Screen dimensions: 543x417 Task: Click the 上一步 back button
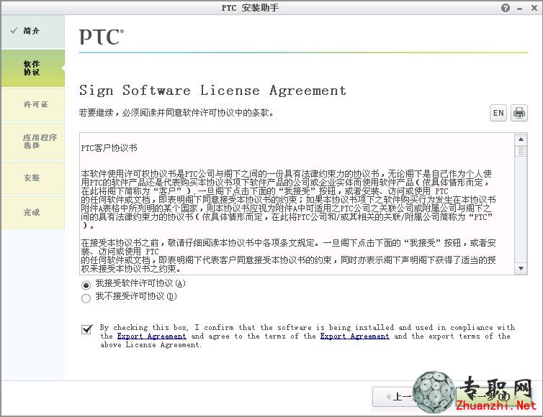pyautogui.click(x=395, y=397)
